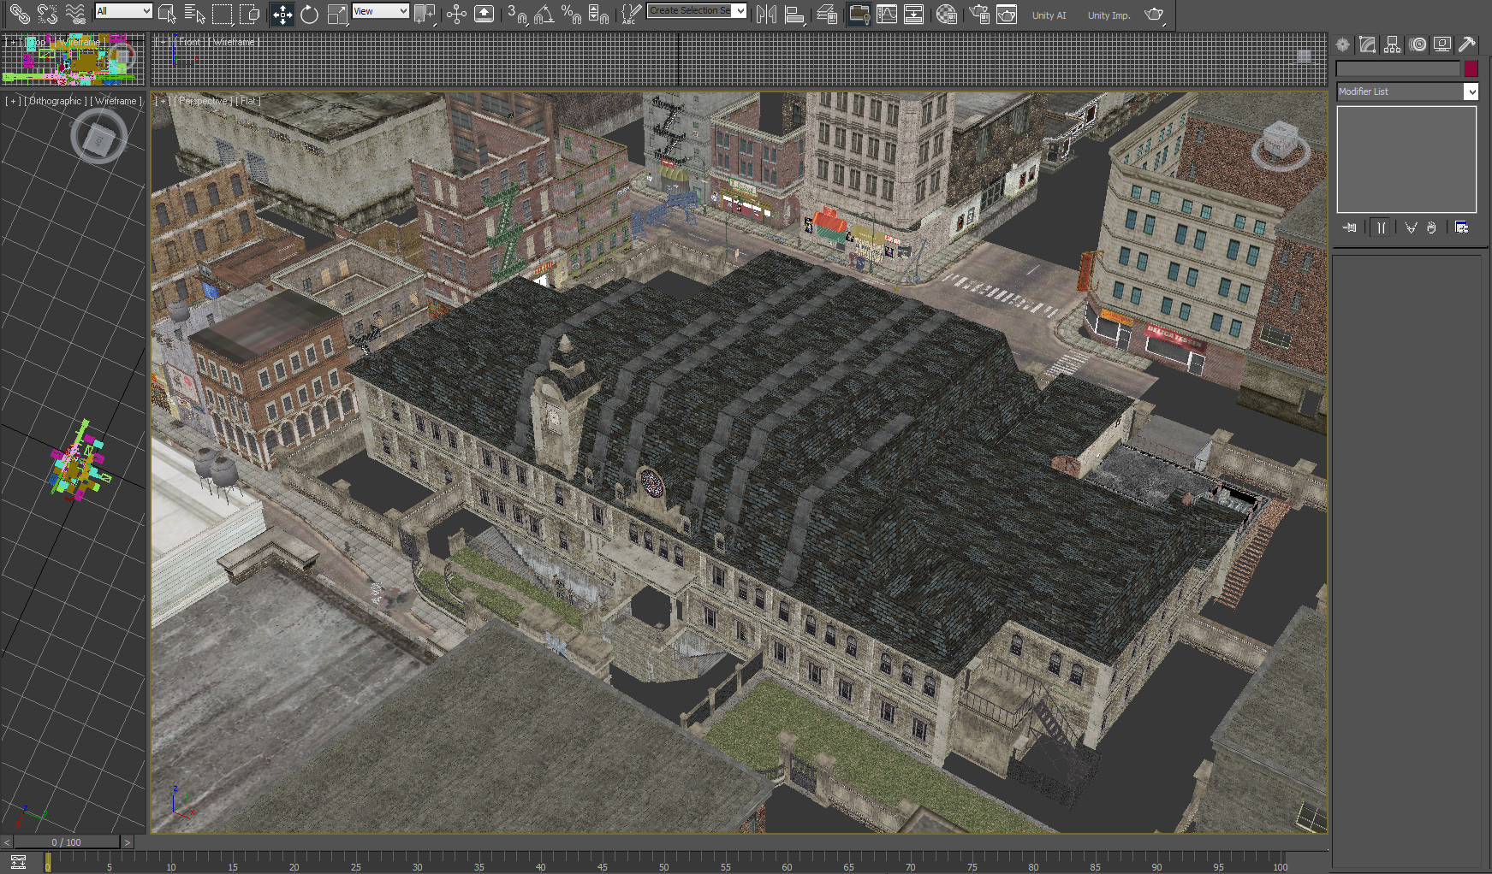1492x874 pixels.
Task: Toggle Show End Result button
Action: (x=1381, y=227)
